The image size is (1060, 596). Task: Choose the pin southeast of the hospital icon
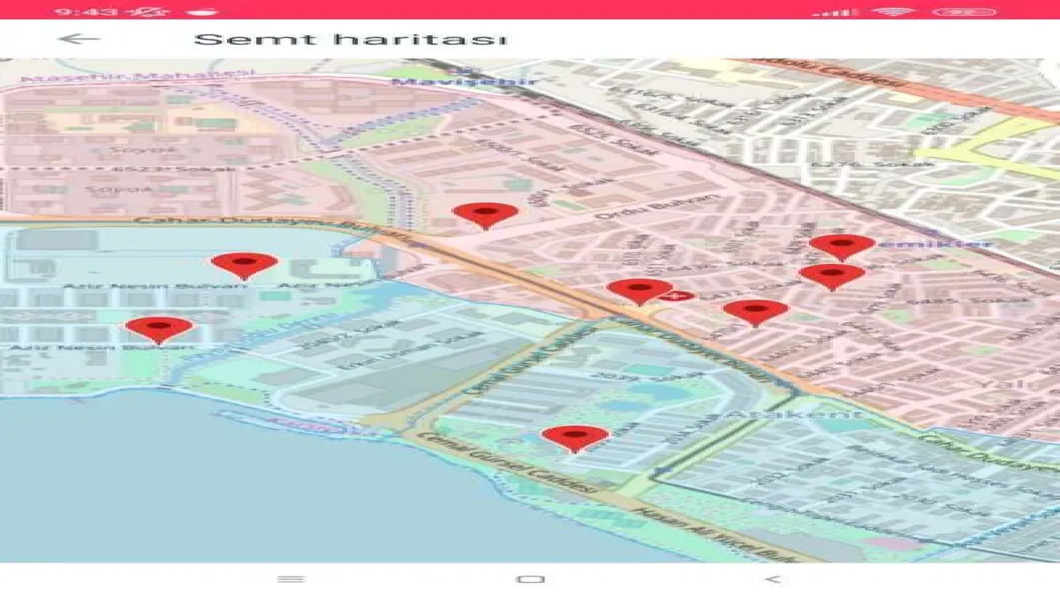coord(755,310)
